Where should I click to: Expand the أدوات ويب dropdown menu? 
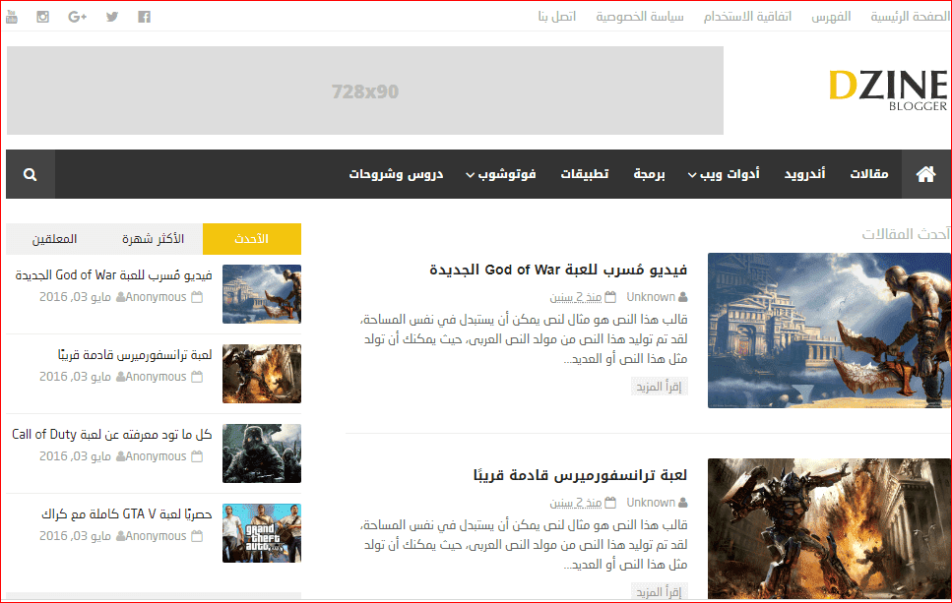coord(724,175)
